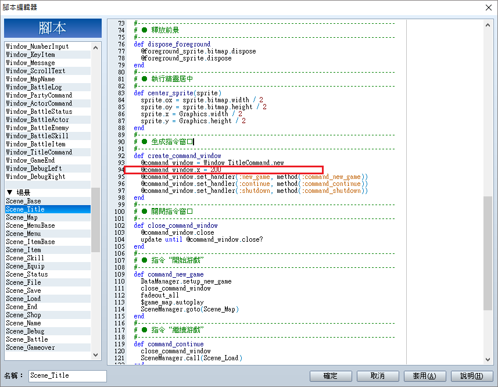
Task: Click the 取消 button
Action: 378,376
